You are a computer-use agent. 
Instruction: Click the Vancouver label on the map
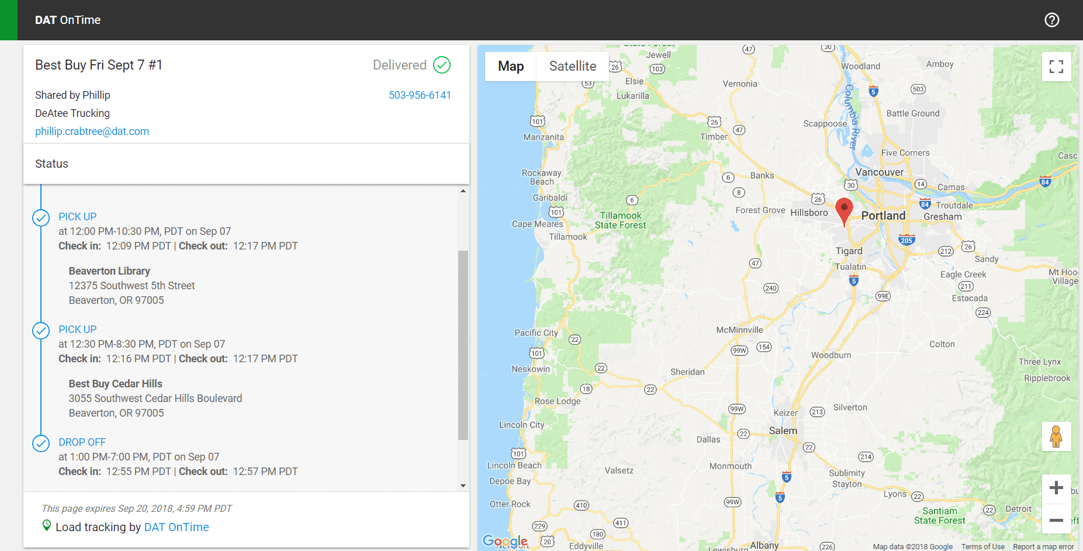coord(880,172)
